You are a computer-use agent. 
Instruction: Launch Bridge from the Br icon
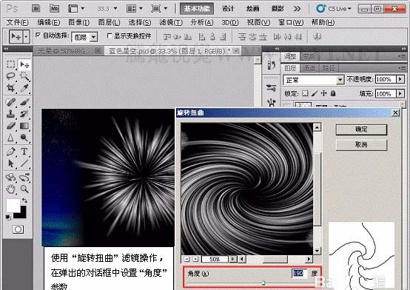tap(36, 9)
